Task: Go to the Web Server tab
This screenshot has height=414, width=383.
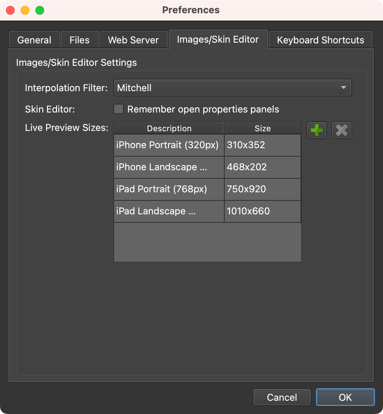Action: click(133, 40)
